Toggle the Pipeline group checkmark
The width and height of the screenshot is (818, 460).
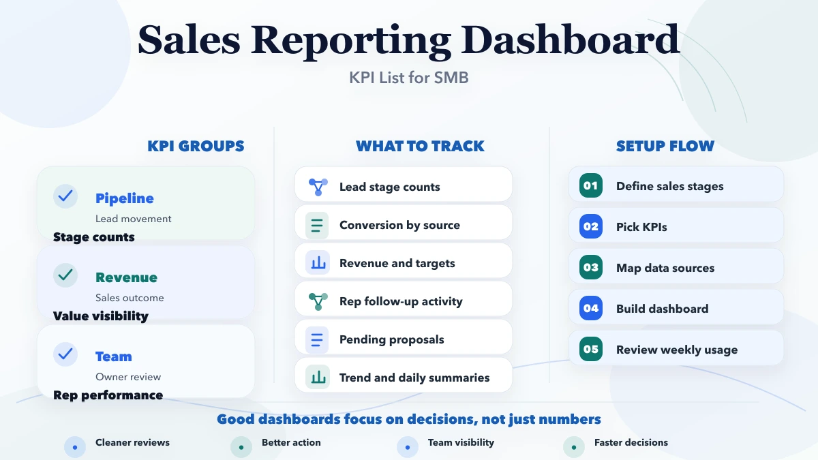(65, 196)
